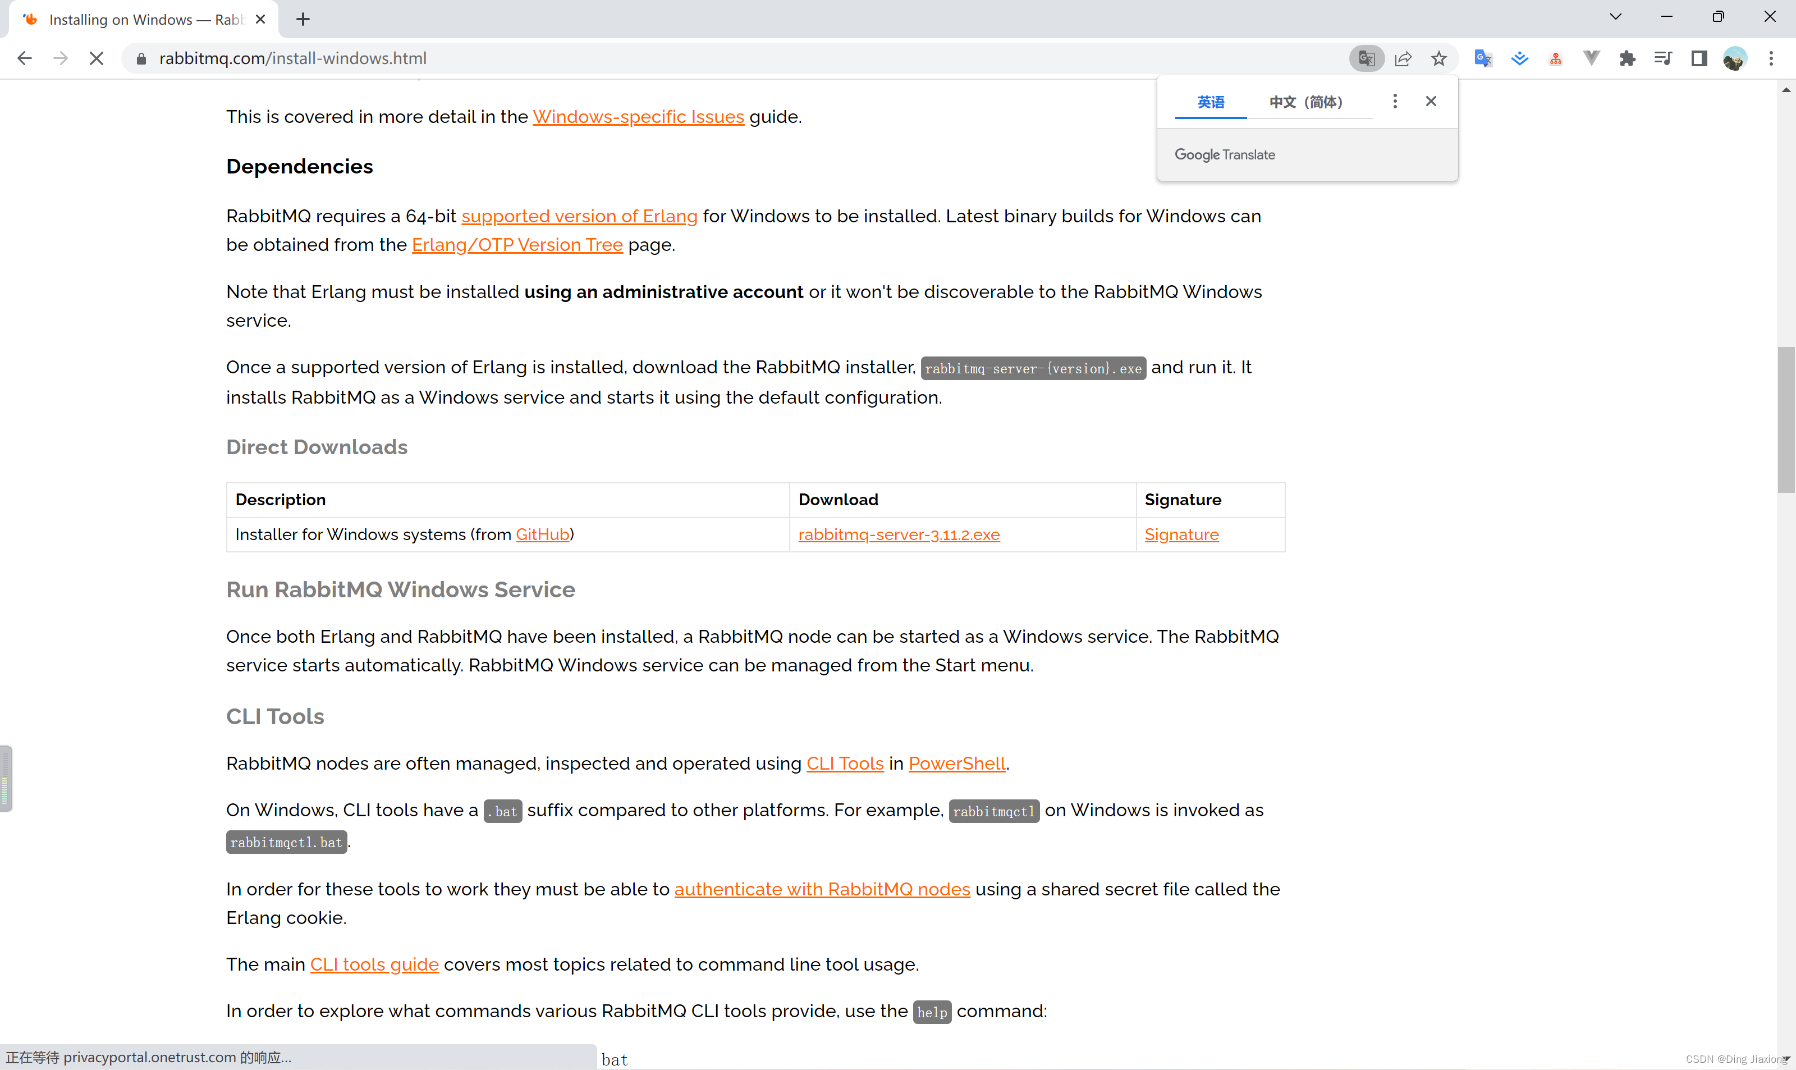Click the Dependencies heading

(300, 167)
